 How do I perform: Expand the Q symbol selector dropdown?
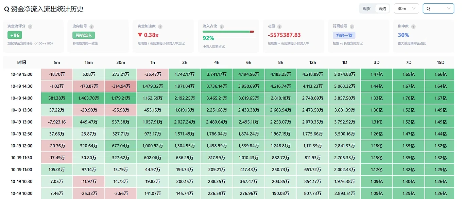pyautogui.click(x=438, y=8)
